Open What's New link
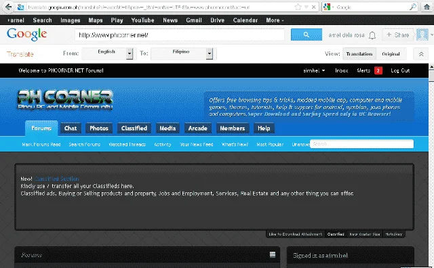The width and height of the screenshot is (434, 268). click(x=235, y=144)
